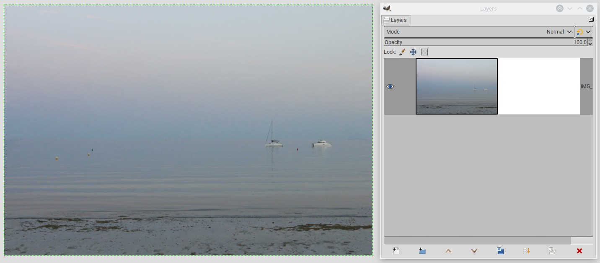Click the sailboat in the image canvas

coord(274,134)
